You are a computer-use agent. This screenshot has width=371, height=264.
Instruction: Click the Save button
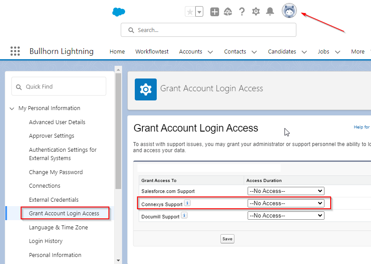tap(227, 239)
